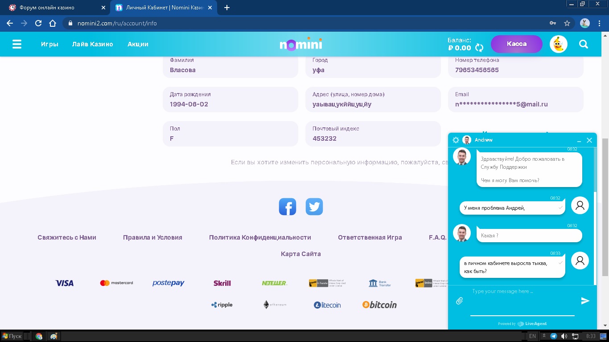This screenshot has width=609, height=342.
Task: Click the Ethereum crypto logo
Action: 275,305
